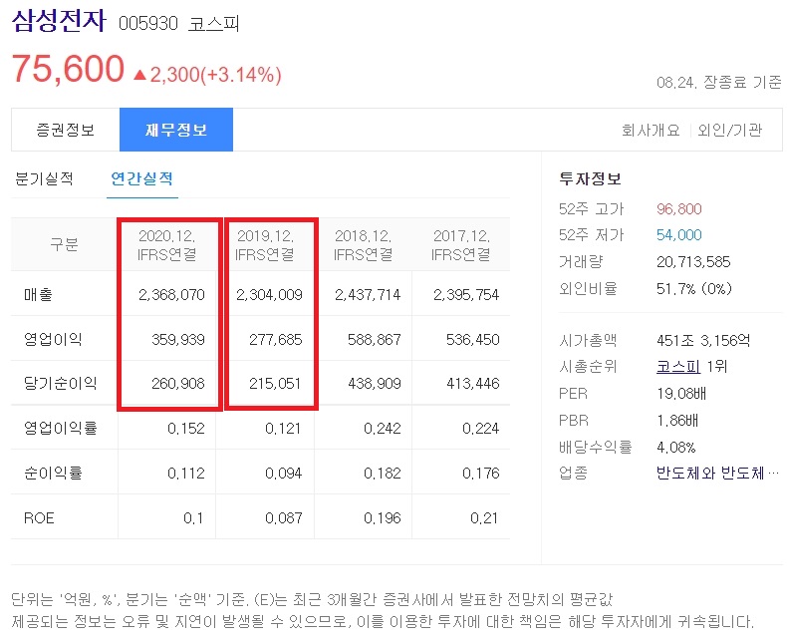Click the operating margin value 0.242
Screen dimensions: 787x644
click(382, 429)
